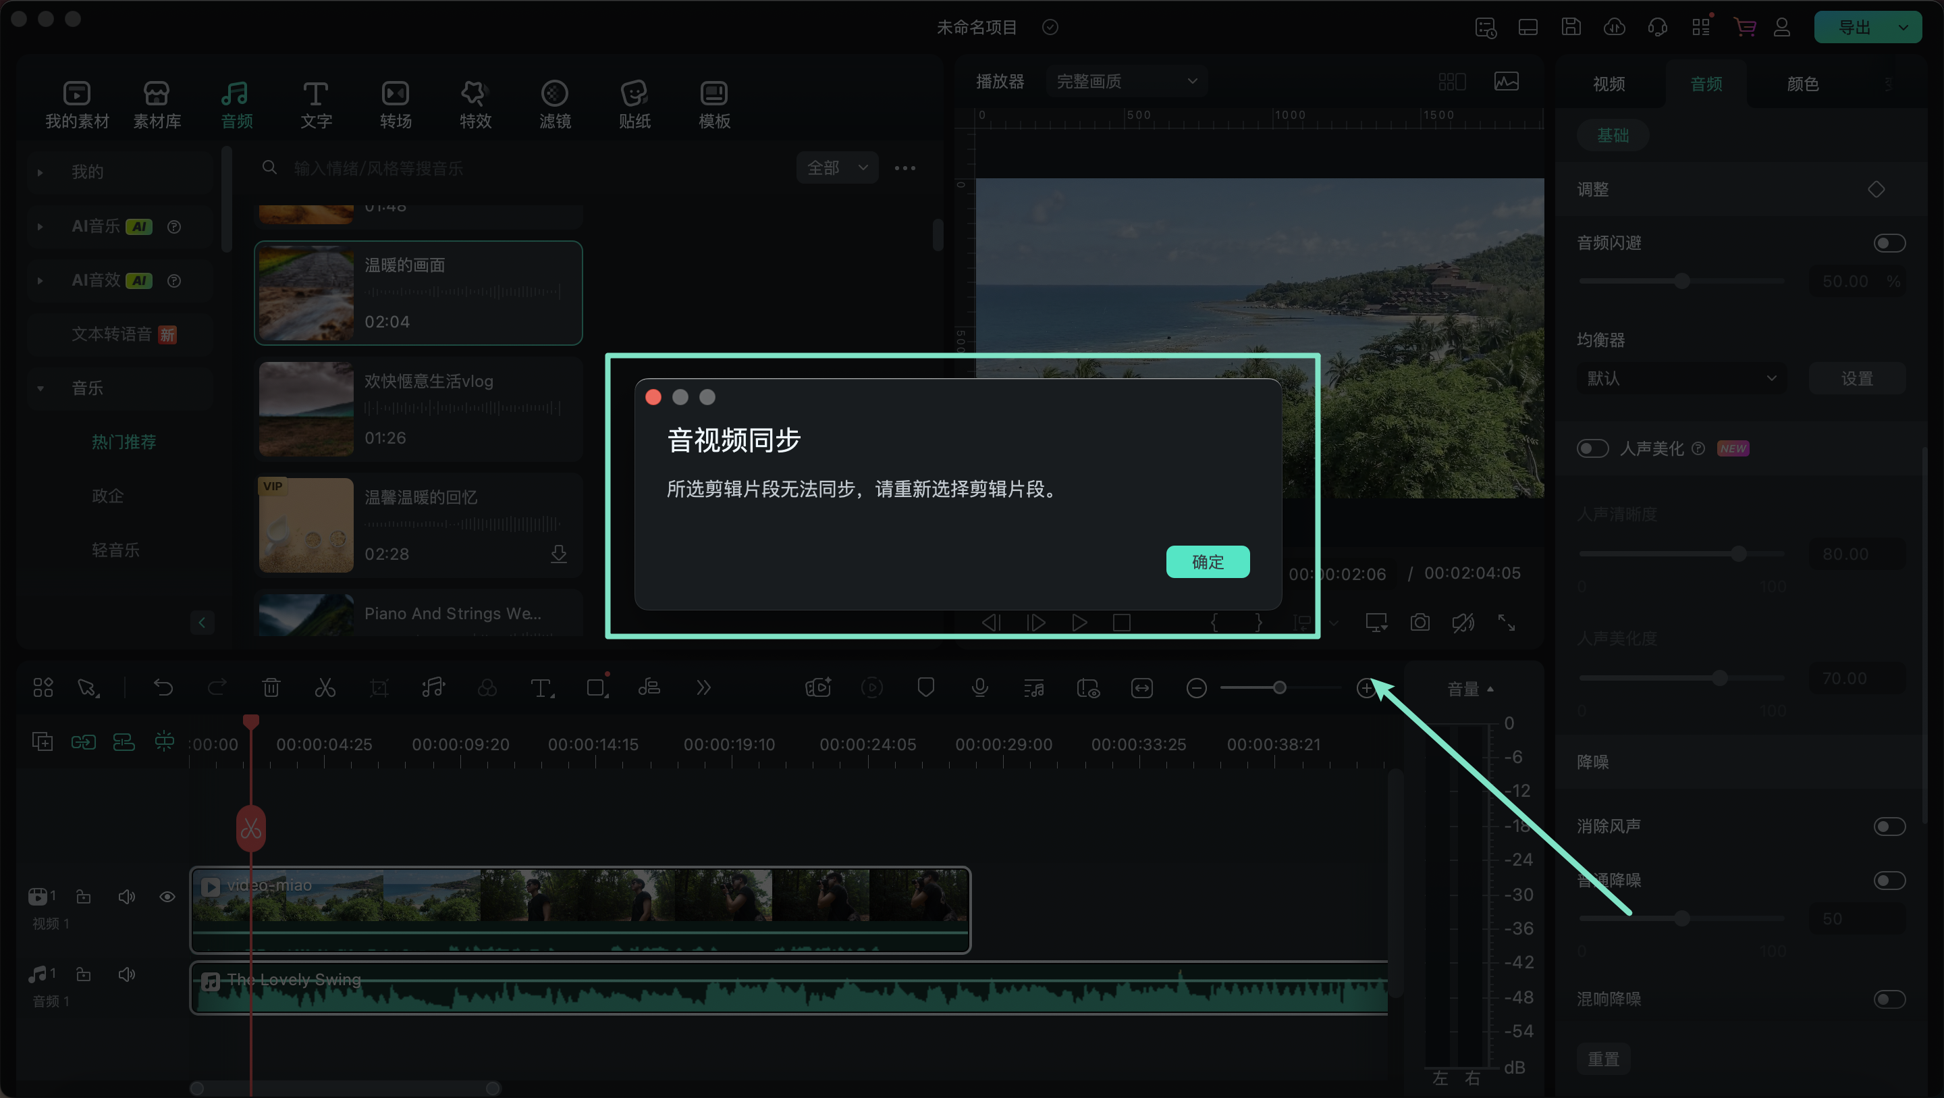Collapse the audio sidebar with chevron

pyautogui.click(x=202, y=622)
